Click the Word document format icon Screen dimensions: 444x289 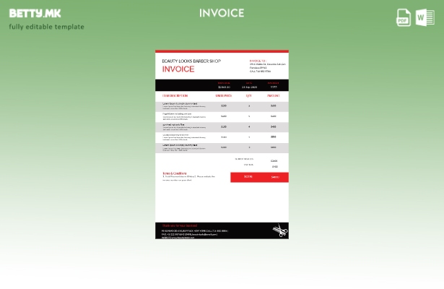click(425, 18)
